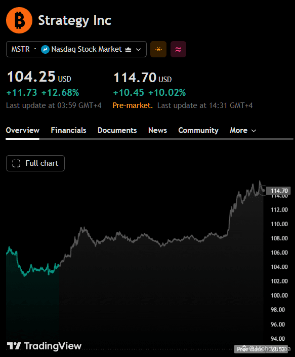Select the Community tab
The width and height of the screenshot is (295, 357).
pyautogui.click(x=198, y=130)
